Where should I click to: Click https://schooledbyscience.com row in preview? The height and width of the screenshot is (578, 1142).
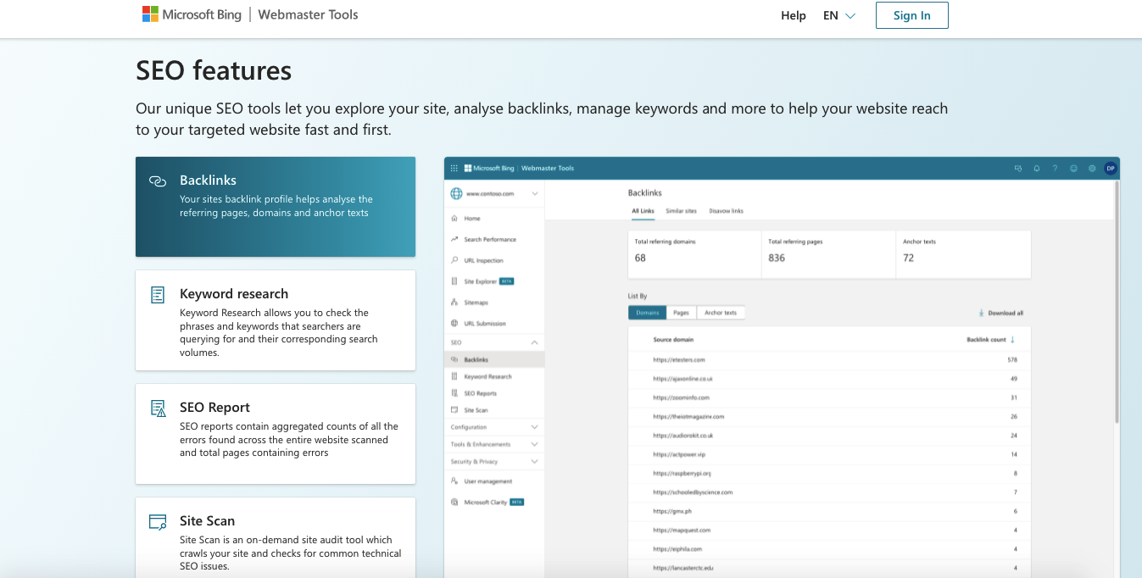(829, 492)
